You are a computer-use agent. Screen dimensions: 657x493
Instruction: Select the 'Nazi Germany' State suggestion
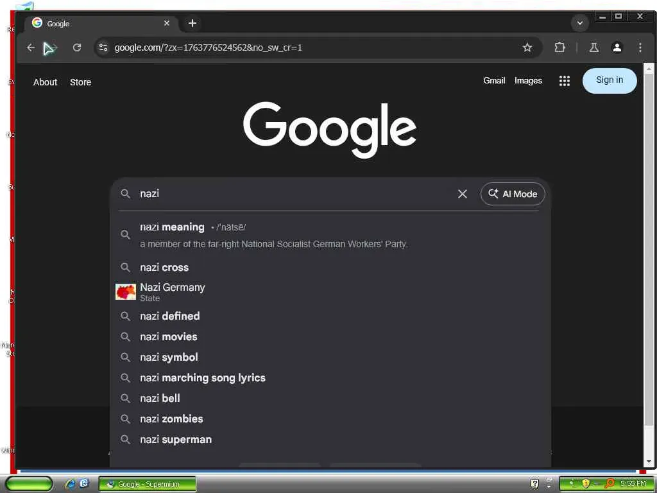(x=330, y=292)
